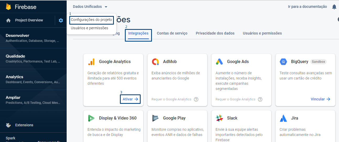Click the Firebase flame logo
The image size is (339, 142).
pos(8,7)
